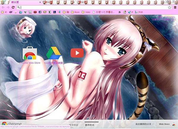Open the Music bookmarks folder

75,12
